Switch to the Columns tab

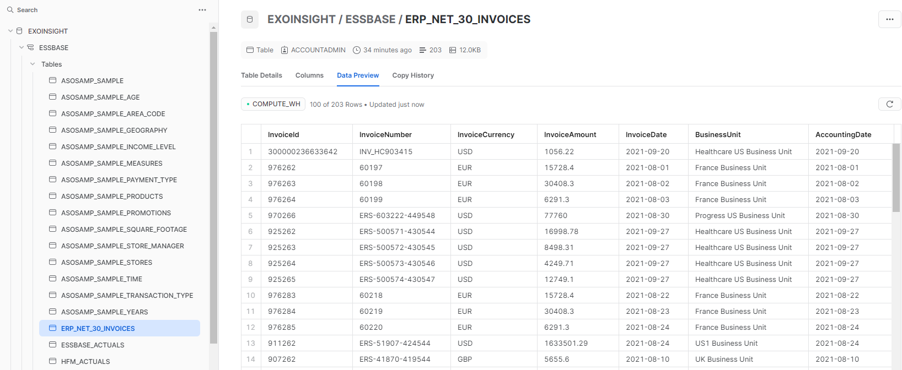coord(309,75)
